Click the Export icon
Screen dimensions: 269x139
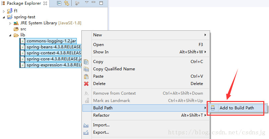[86, 133]
